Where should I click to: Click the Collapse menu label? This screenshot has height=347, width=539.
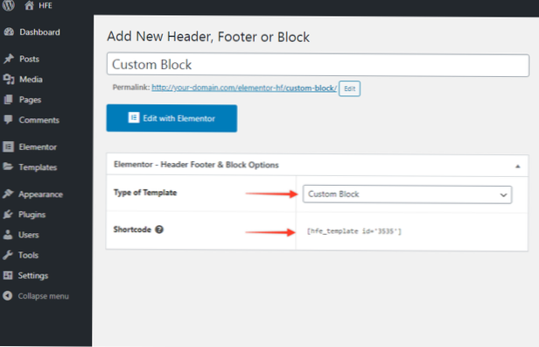point(44,296)
